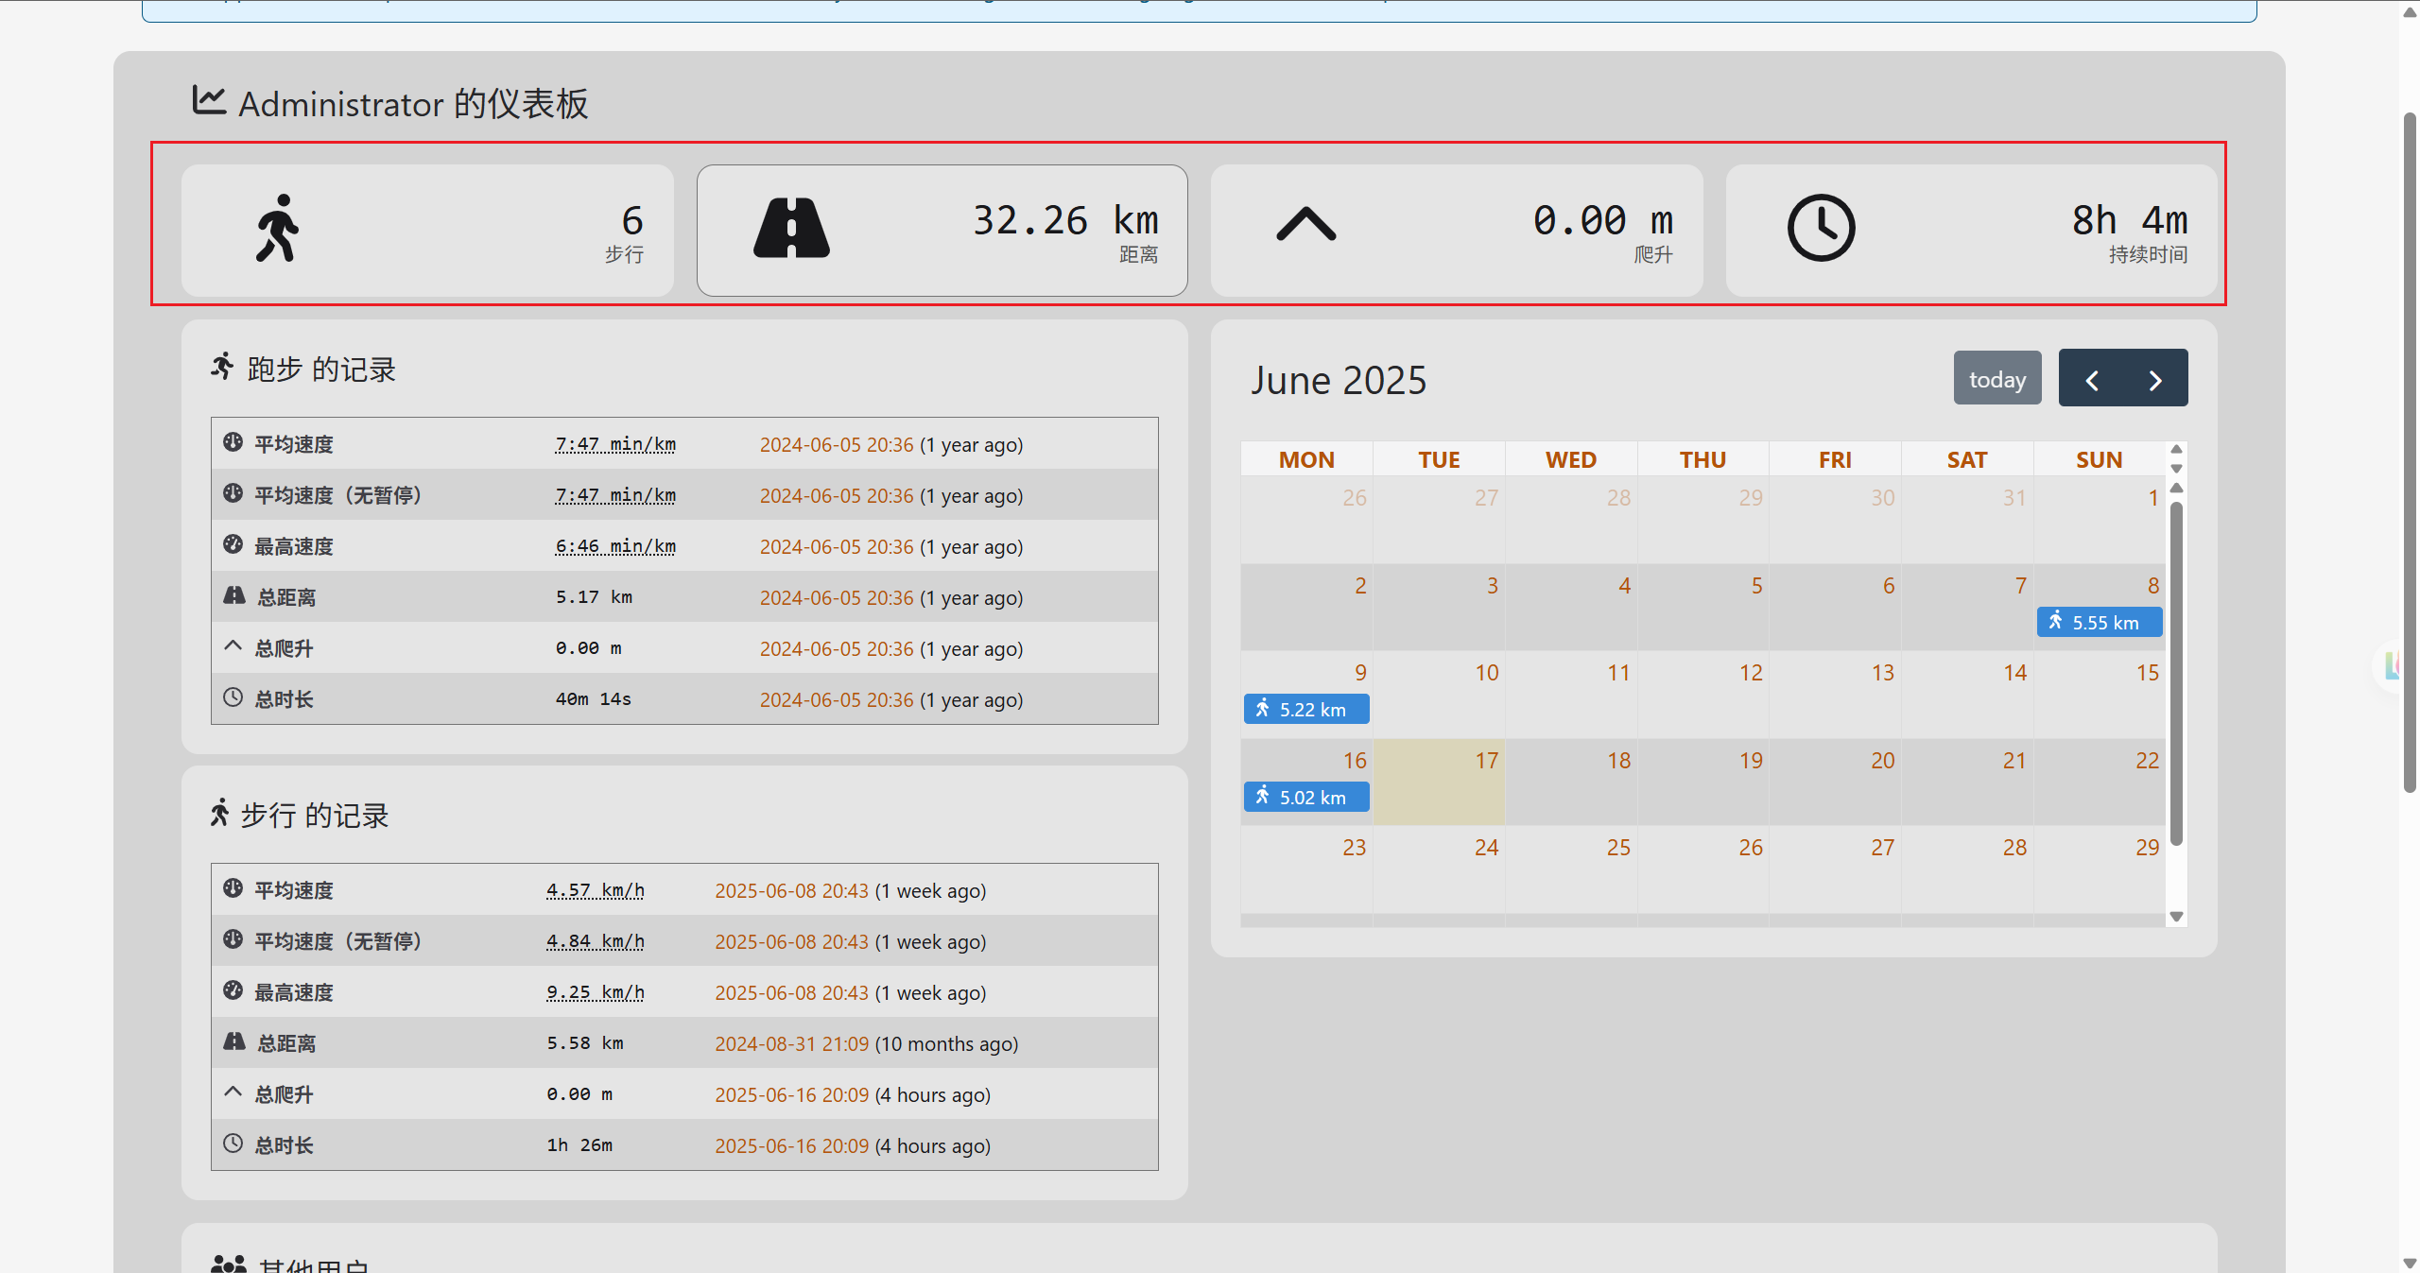Image resolution: width=2420 pixels, height=1273 pixels.
Task: Click page scrollbar down arrow
Action: coord(2410,1263)
